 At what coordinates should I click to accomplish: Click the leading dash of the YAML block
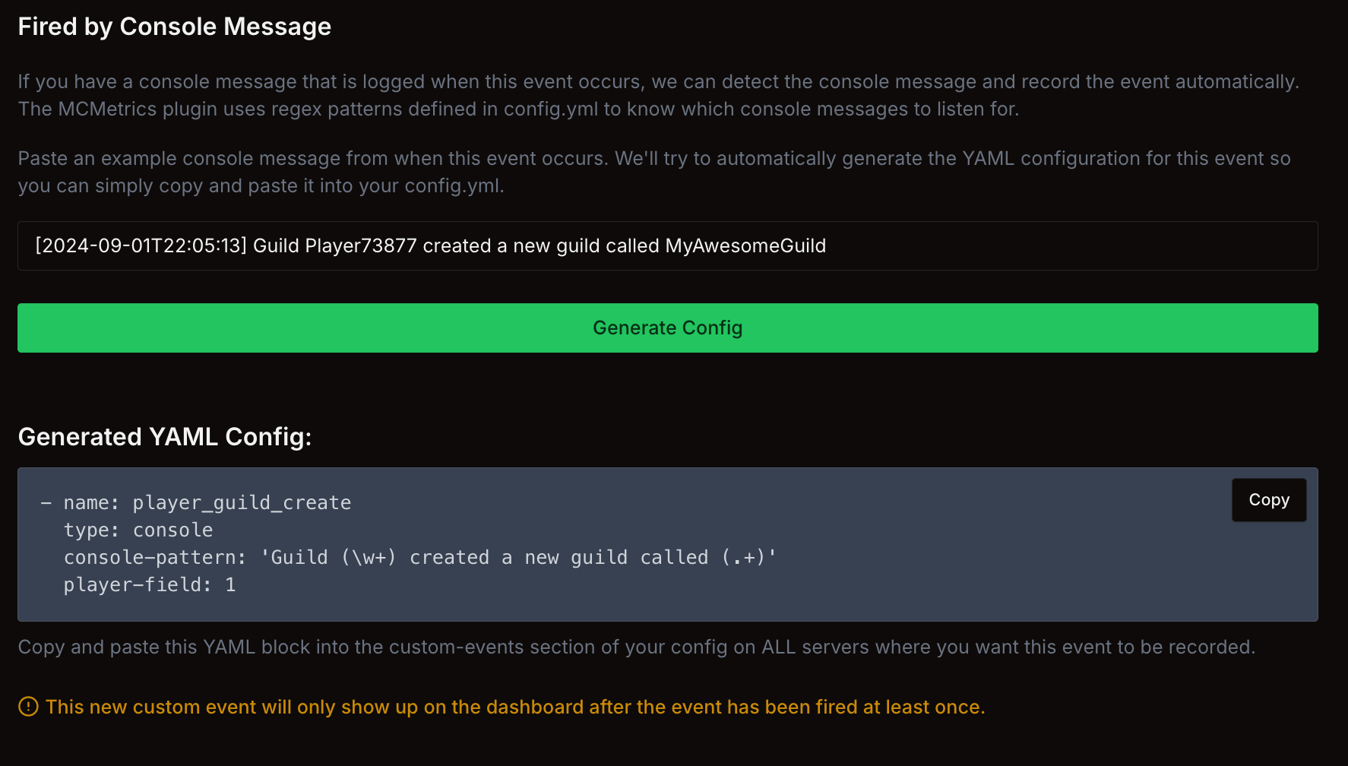46,503
